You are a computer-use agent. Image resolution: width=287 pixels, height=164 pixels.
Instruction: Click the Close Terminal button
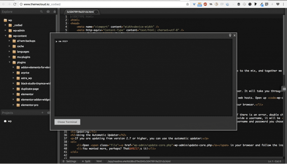(x=67, y=122)
